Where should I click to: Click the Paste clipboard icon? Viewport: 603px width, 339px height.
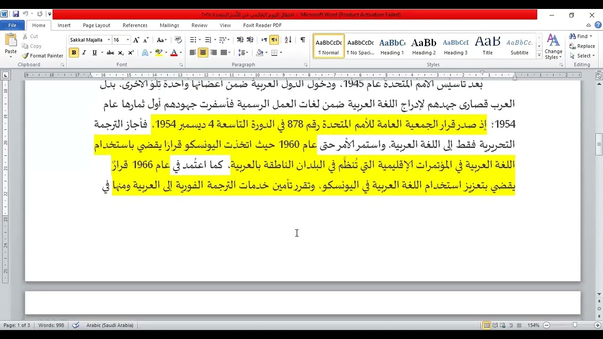(10, 40)
